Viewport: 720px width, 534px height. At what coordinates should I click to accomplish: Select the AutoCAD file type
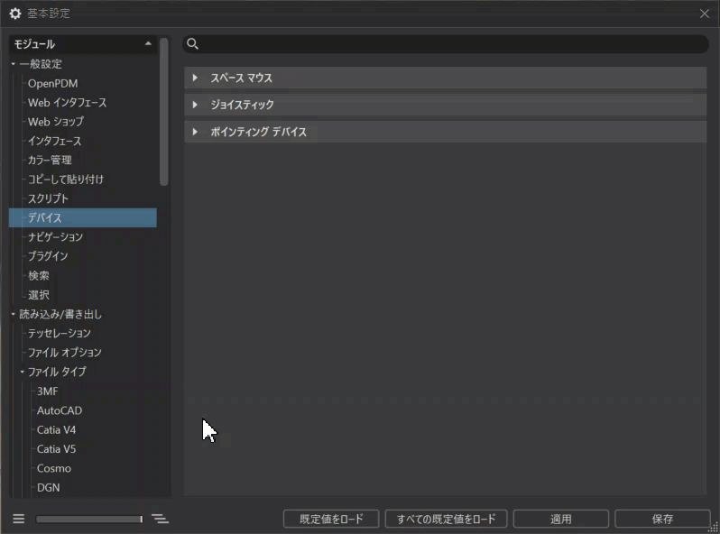[60, 410]
